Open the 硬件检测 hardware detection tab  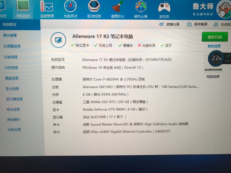pyautogui.click(x=23, y=9)
